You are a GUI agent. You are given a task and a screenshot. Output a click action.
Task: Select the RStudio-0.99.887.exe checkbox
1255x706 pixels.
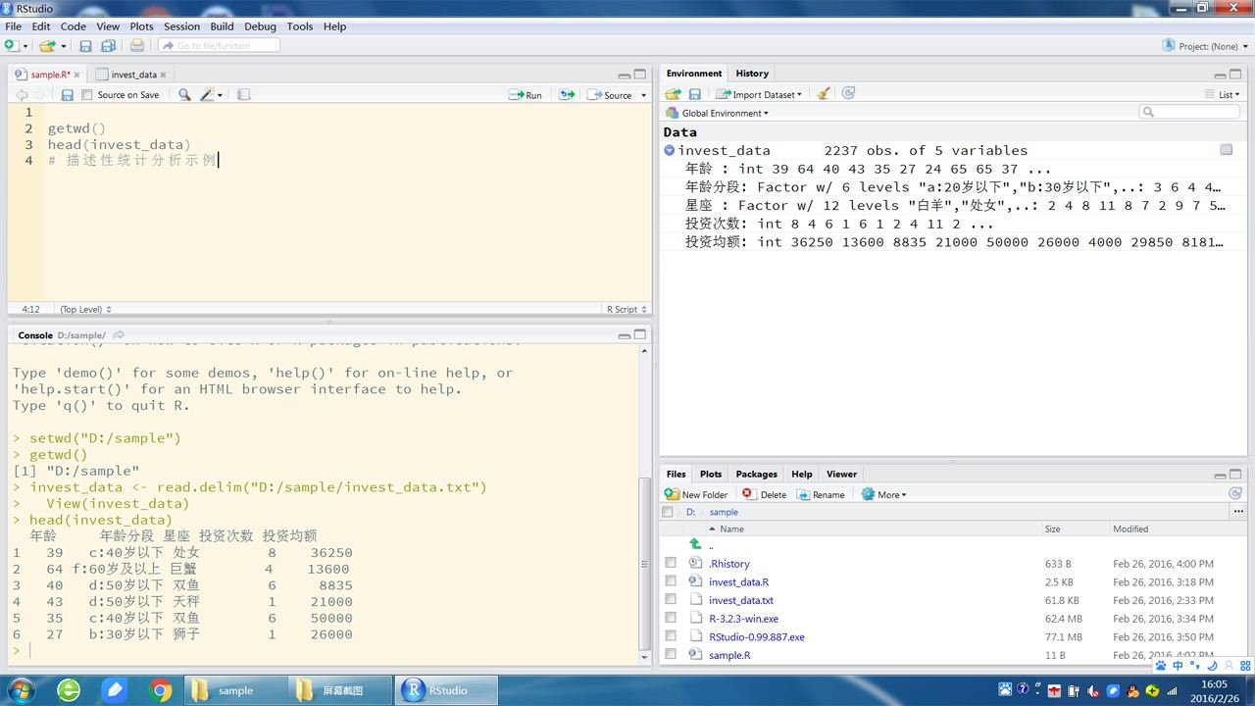point(671,636)
